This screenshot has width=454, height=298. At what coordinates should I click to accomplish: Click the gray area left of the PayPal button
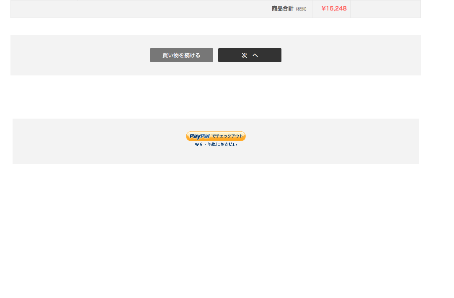99,141
